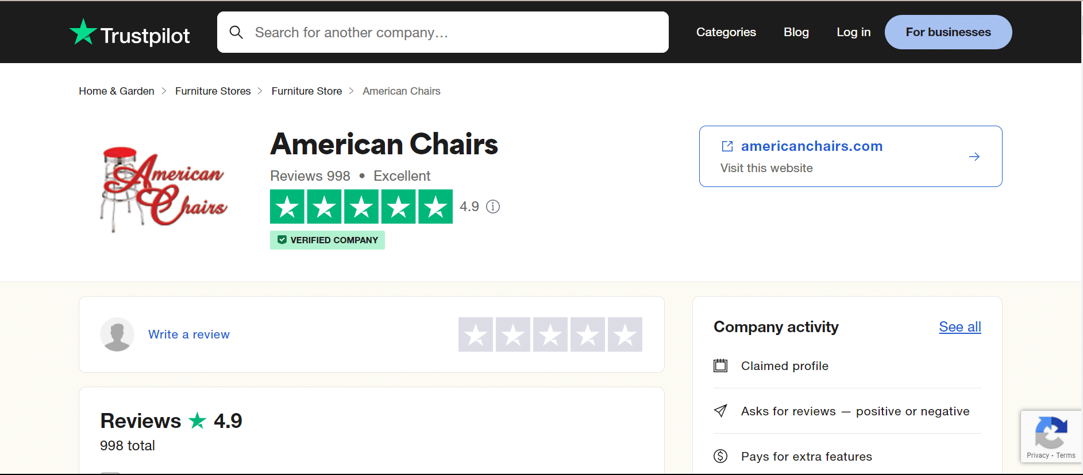This screenshot has width=1083, height=475.
Task: Open the Categories menu
Action: [726, 32]
